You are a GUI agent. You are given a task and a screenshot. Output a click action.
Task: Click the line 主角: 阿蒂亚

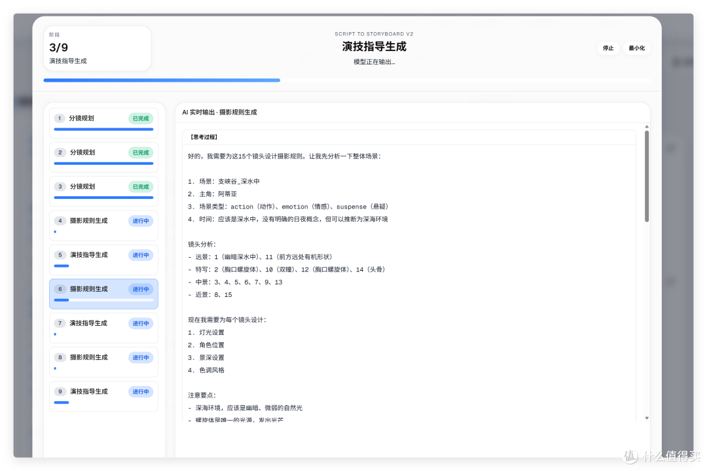pyautogui.click(x=212, y=194)
